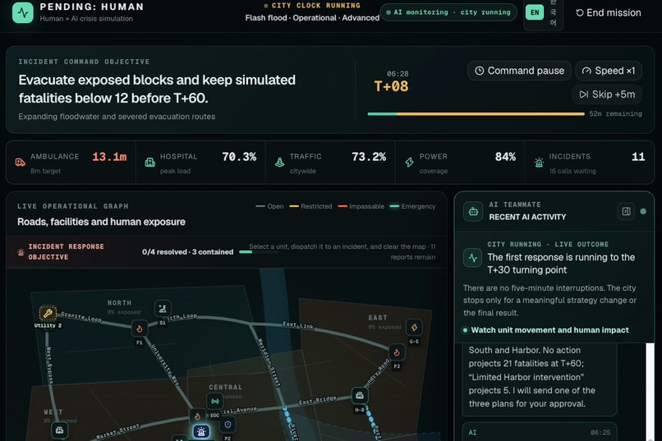Viewport: 662px width, 441px height.
Task: Click the ambulance 13.1m value
Action: [109, 157]
